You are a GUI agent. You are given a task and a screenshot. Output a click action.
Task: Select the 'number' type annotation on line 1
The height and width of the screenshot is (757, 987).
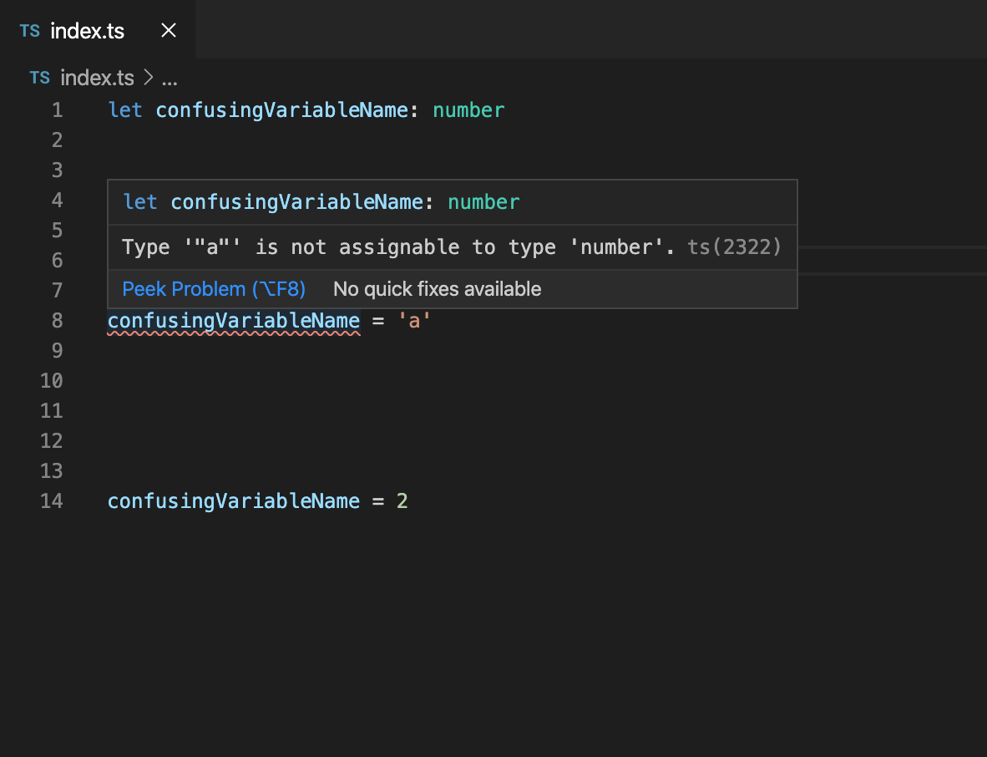click(468, 109)
